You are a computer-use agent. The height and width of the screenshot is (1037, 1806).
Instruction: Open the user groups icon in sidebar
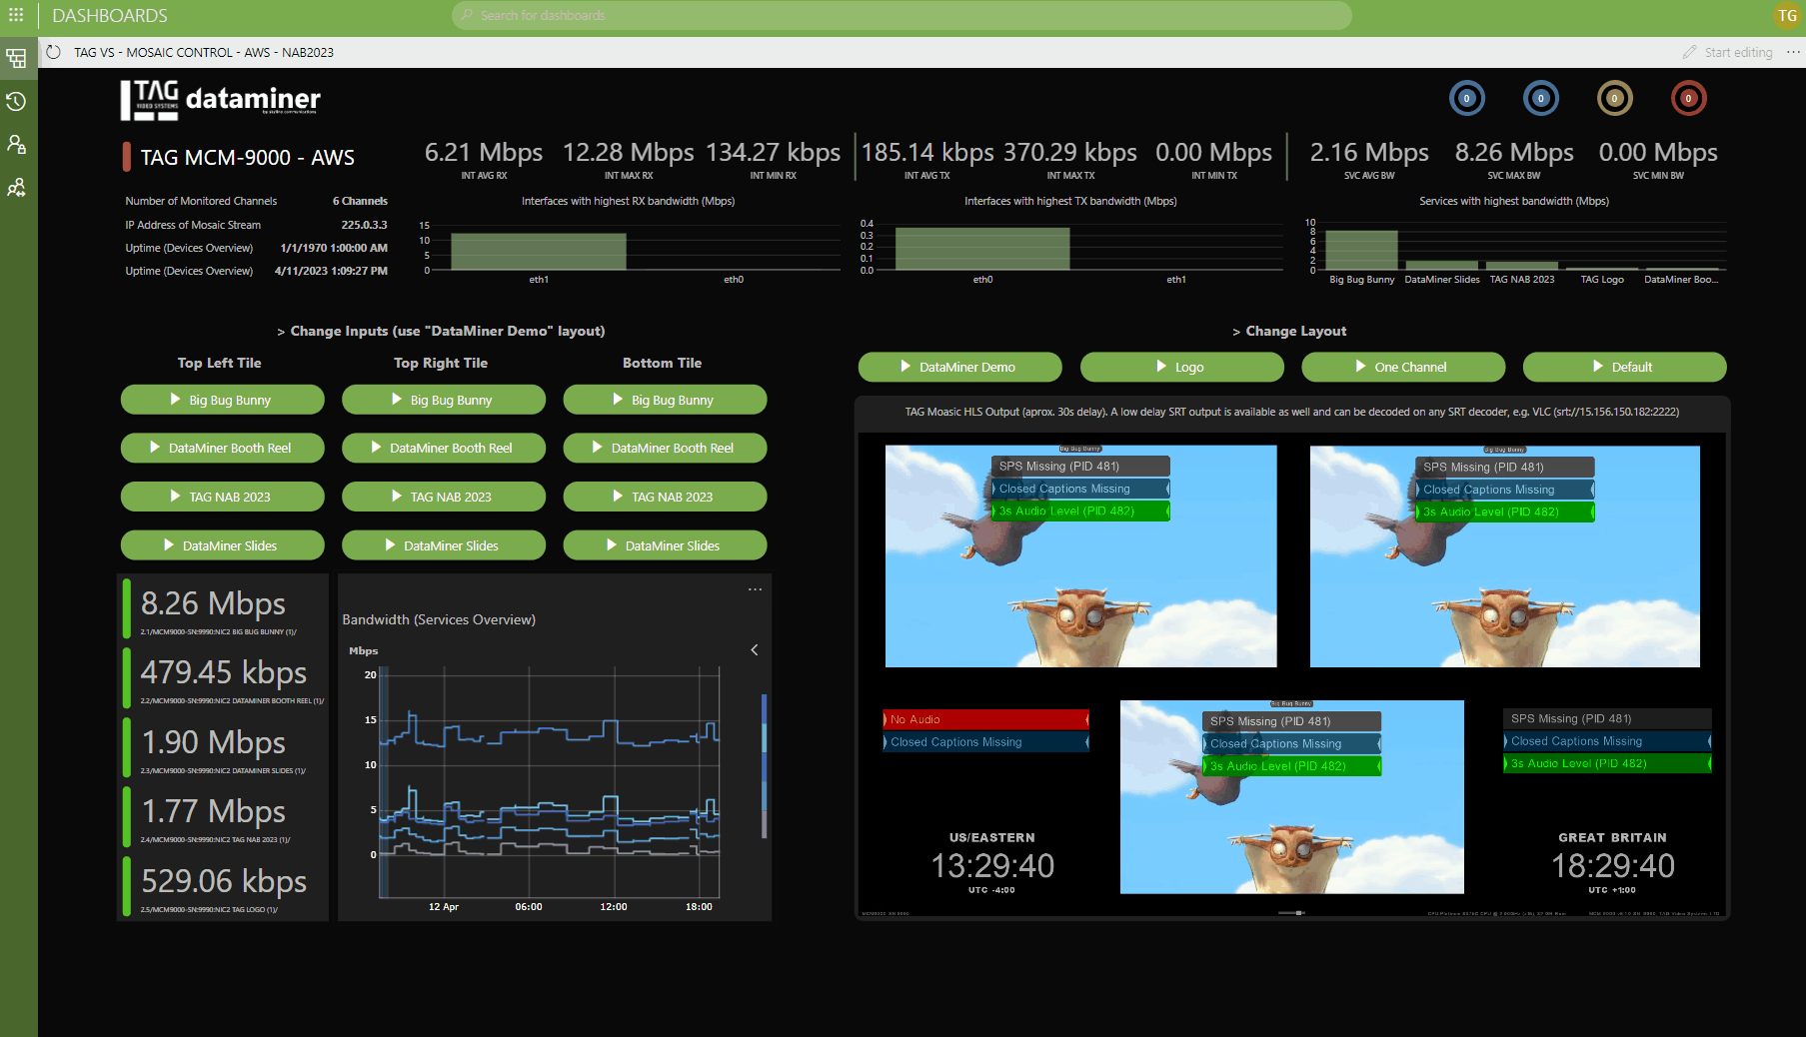pyautogui.click(x=16, y=187)
